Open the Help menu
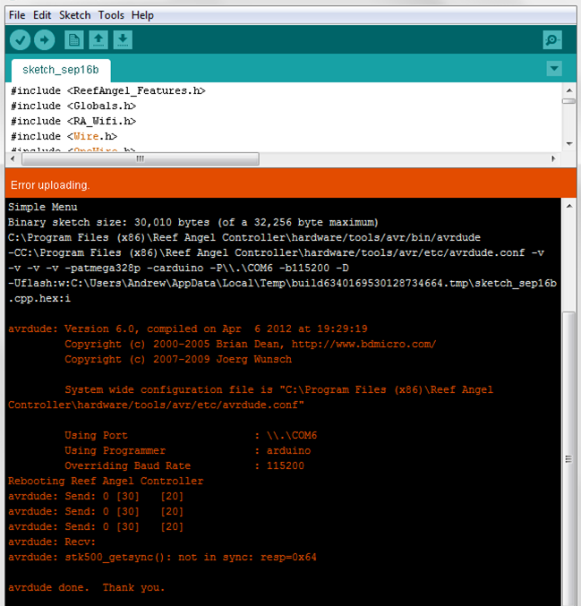The height and width of the screenshot is (606, 581). point(142,15)
